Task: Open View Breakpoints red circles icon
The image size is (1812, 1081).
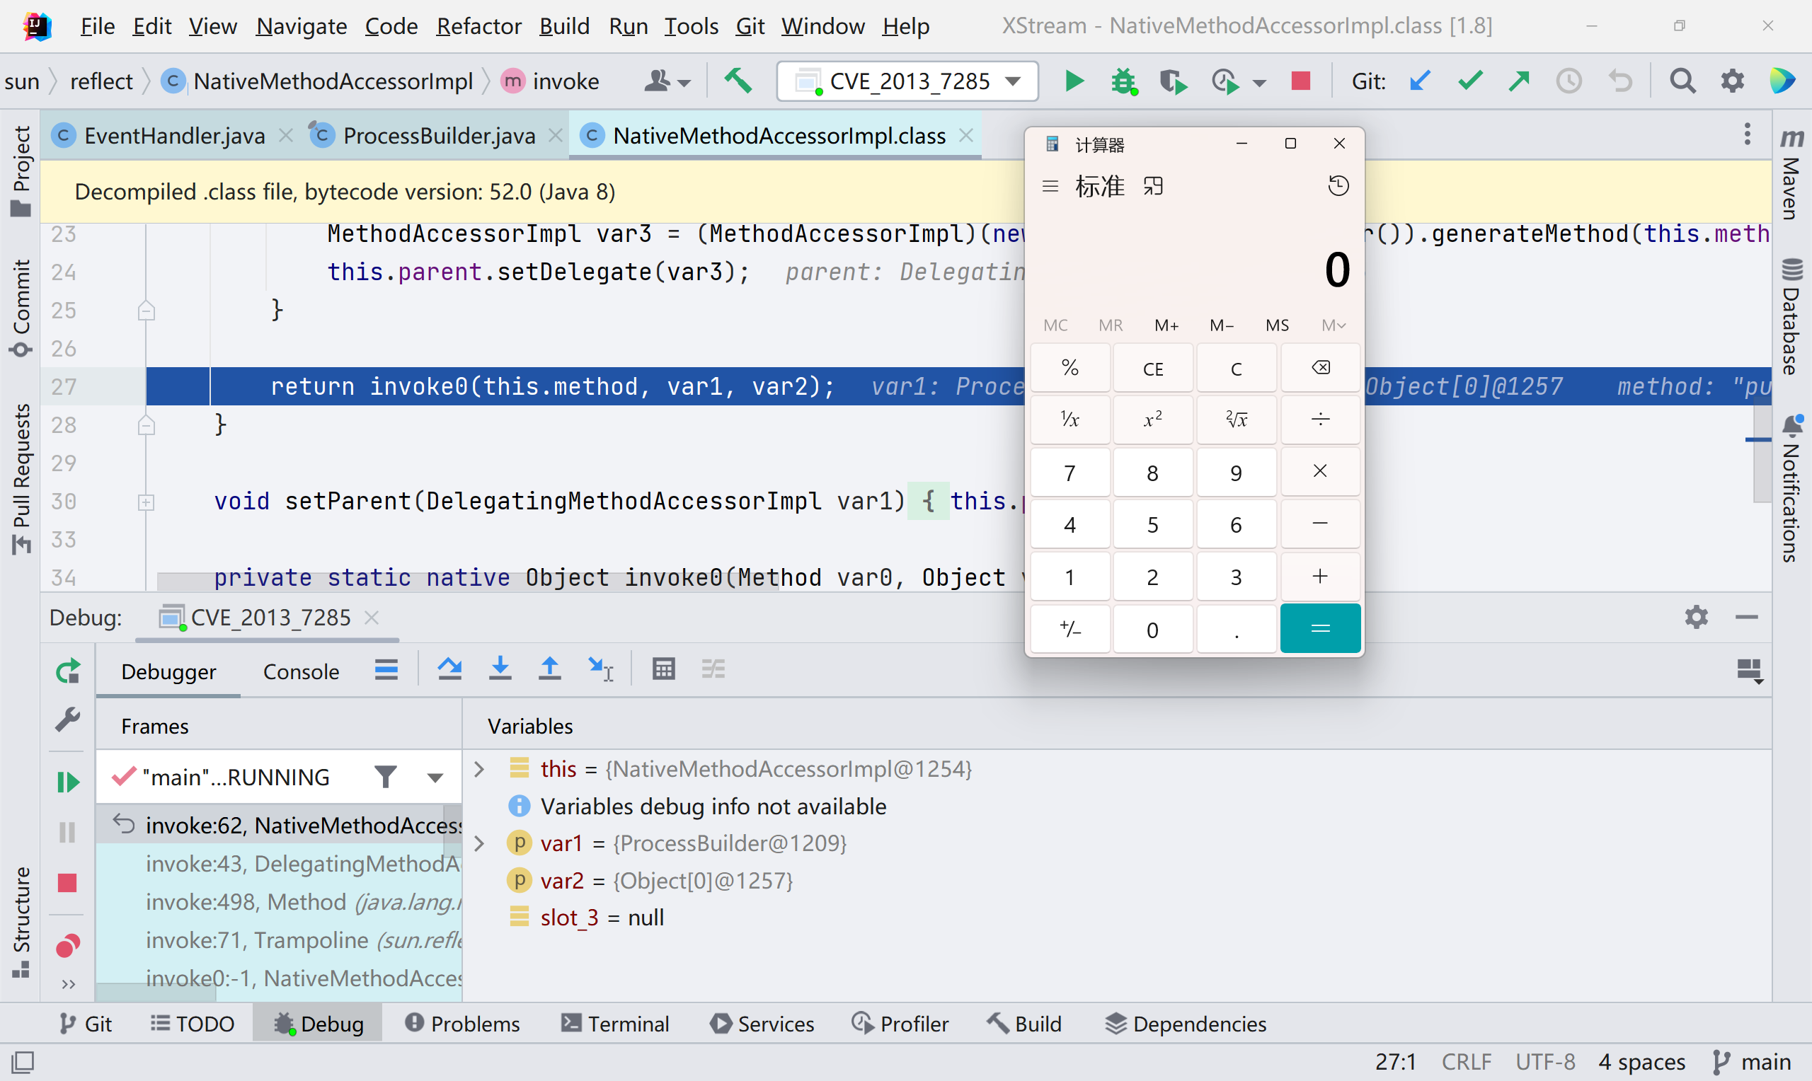Action: [x=68, y=945]
